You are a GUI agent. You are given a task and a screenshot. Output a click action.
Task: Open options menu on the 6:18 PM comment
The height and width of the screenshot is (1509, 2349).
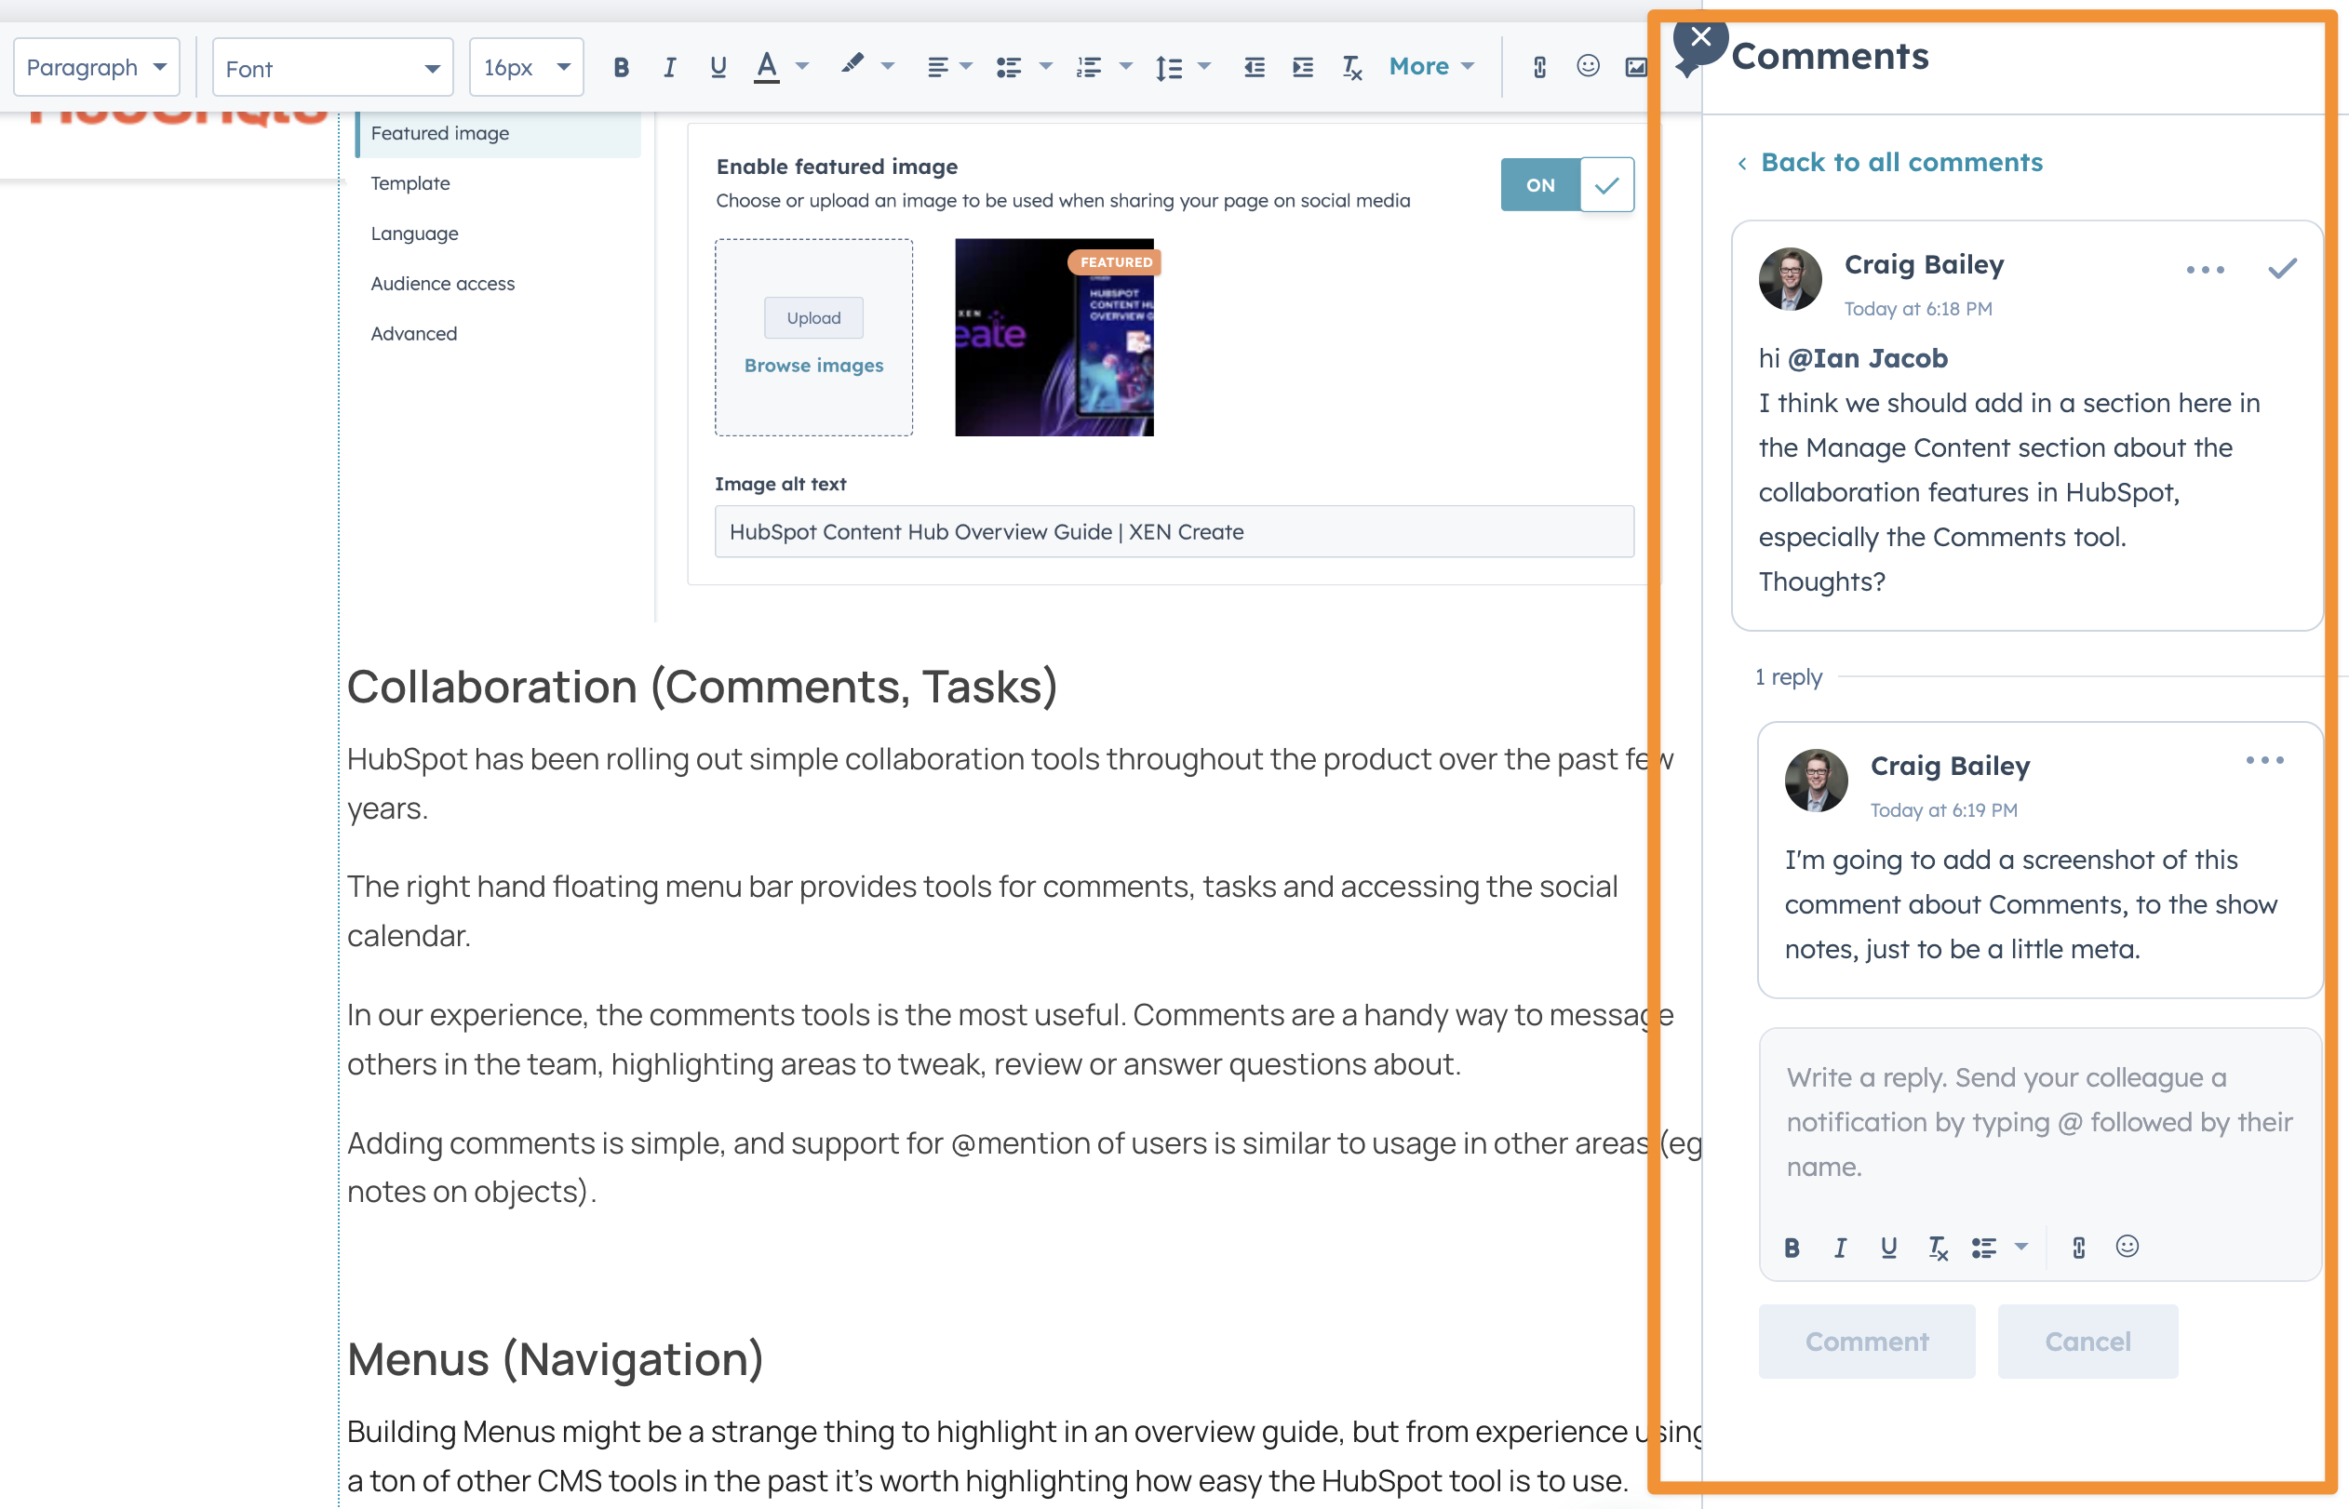2205,270
